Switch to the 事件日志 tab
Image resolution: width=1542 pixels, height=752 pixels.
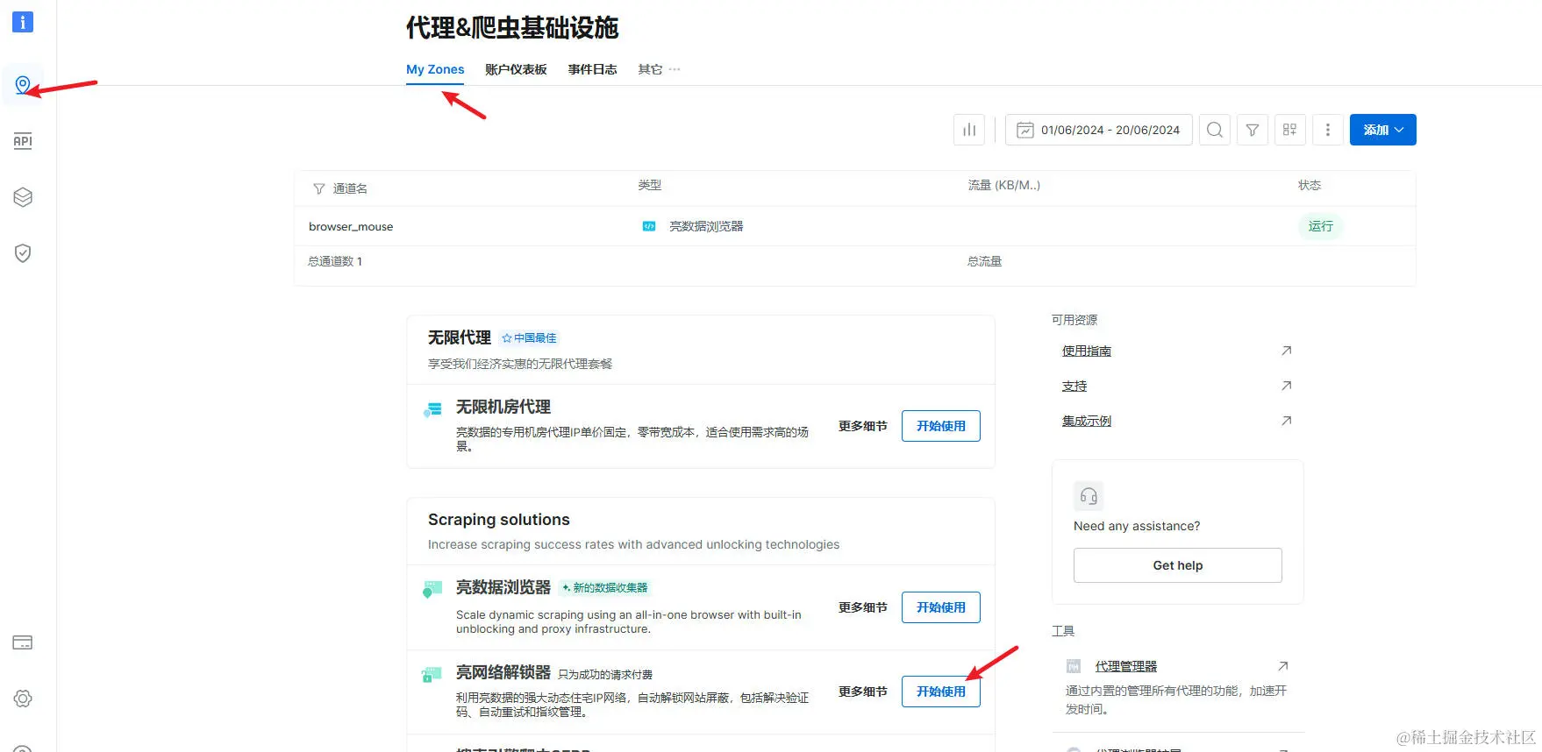point(592,69)
